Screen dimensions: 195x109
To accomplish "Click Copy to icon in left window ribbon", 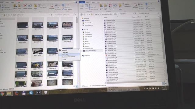I will (19, 7).
